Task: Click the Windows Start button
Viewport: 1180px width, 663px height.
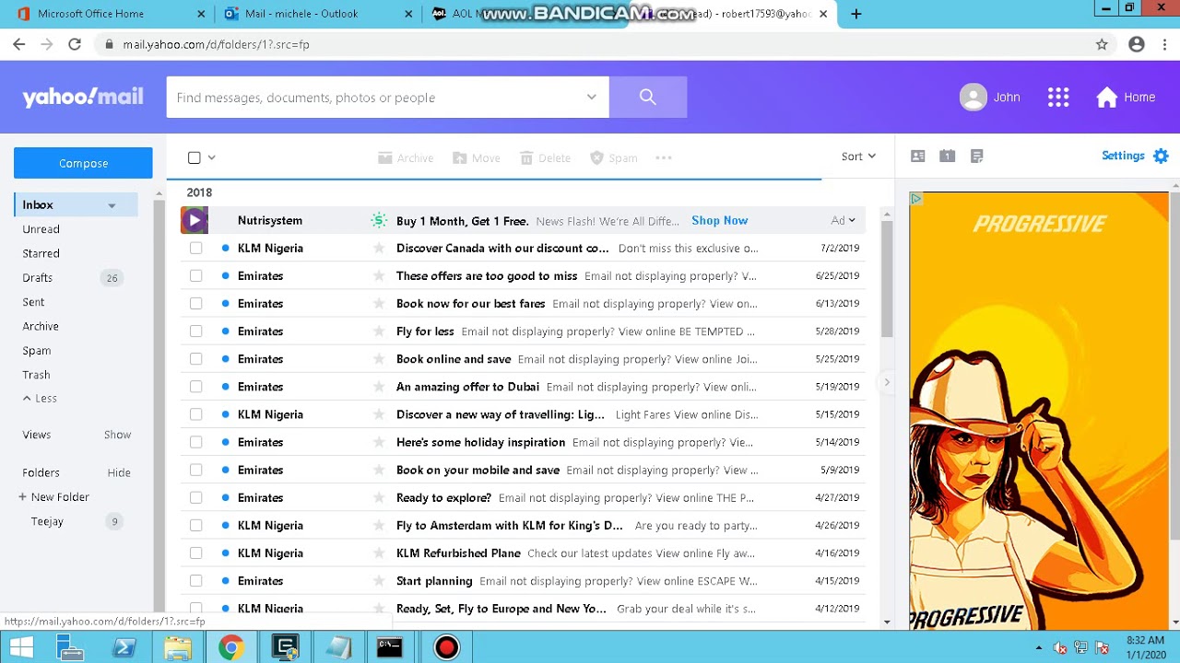Action: click(x=20, y=647)
